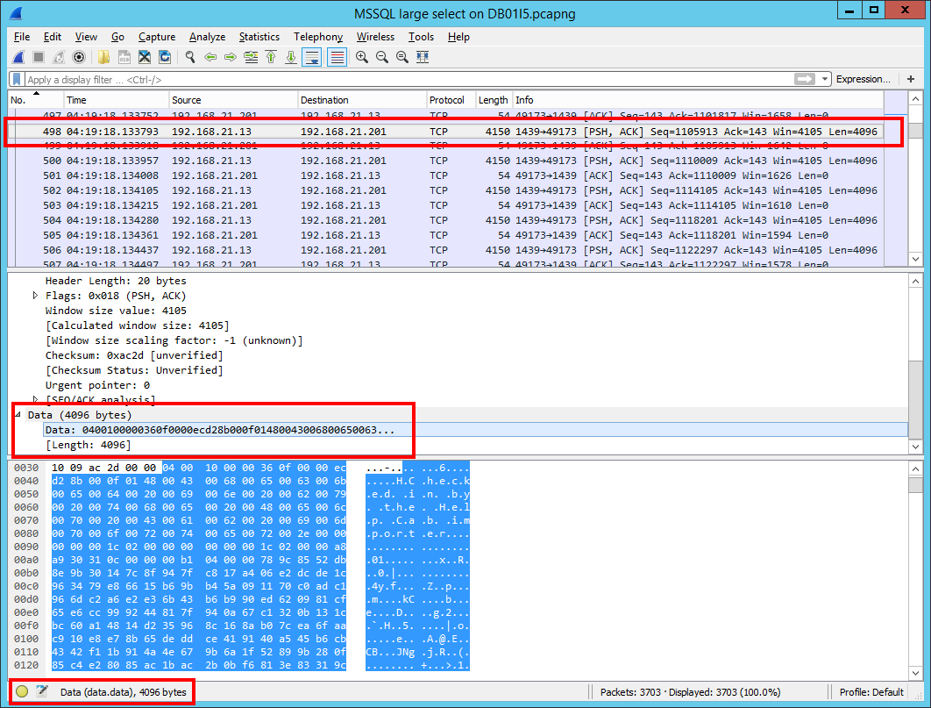931x708 pixels.
Task: Go back with the left green arrow
Action: tap(210, 57)
